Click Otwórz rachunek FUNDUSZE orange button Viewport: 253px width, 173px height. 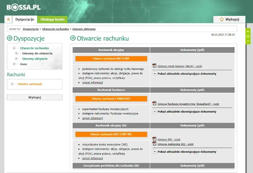(x=111, y=99)
